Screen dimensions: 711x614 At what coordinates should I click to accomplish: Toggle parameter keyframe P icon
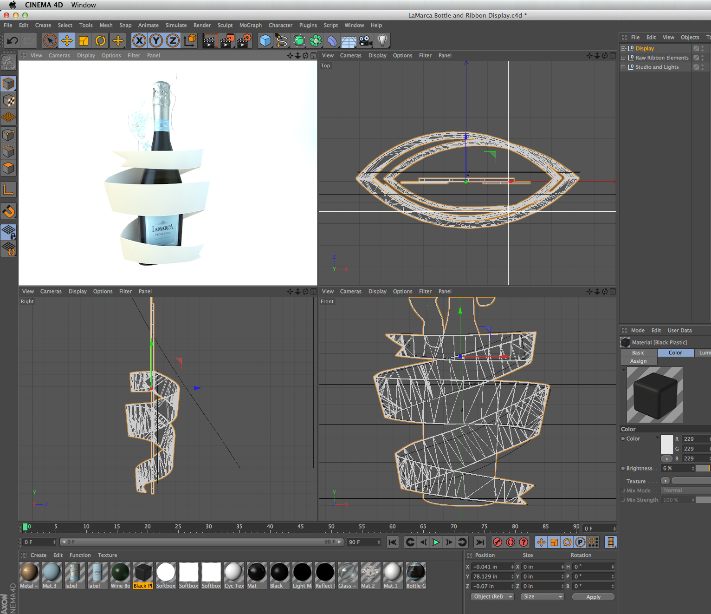(x=580, y=542)
